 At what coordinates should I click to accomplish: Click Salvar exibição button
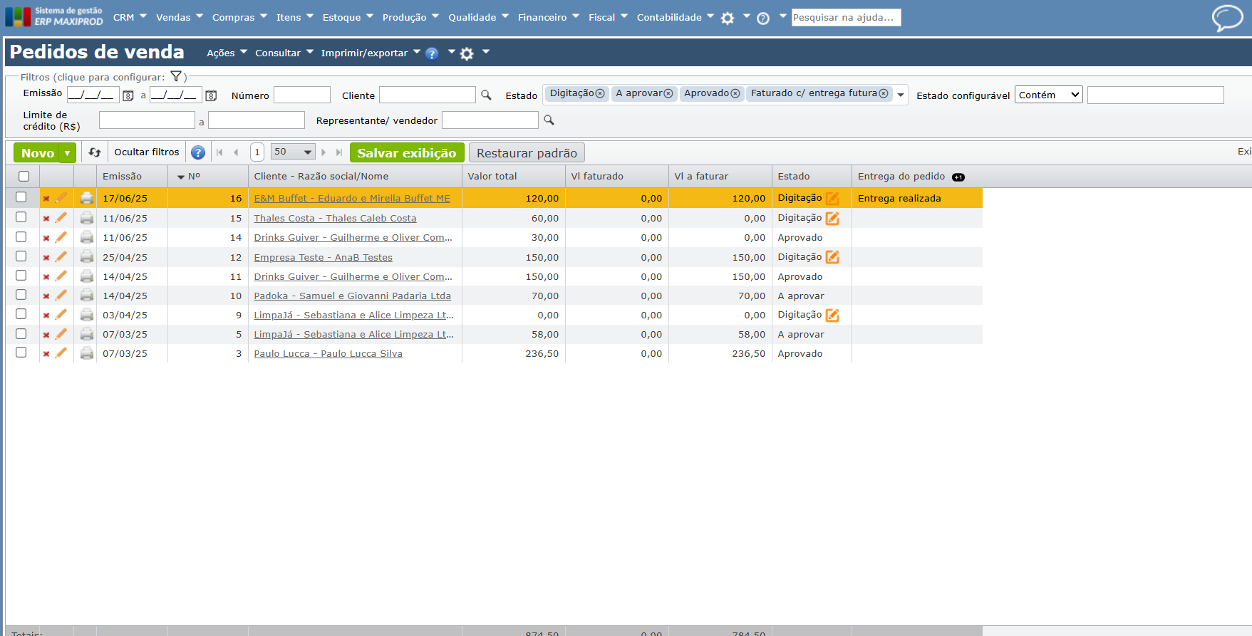(x=407, y=152)
